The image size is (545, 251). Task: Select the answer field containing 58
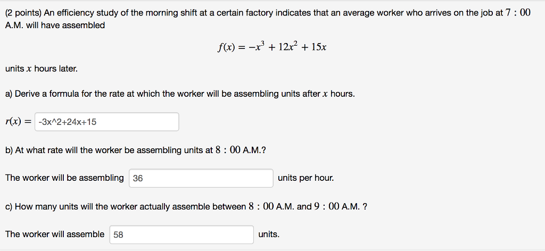tap(182, 235)
